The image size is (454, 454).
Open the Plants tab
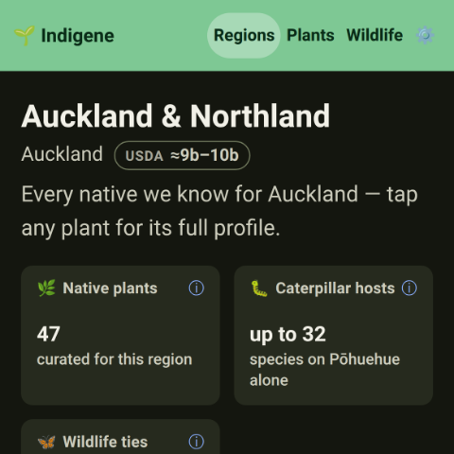pos(310,35)
